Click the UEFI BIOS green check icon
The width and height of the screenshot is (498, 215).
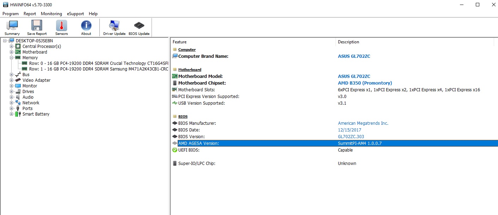click(x=175, y=150)
